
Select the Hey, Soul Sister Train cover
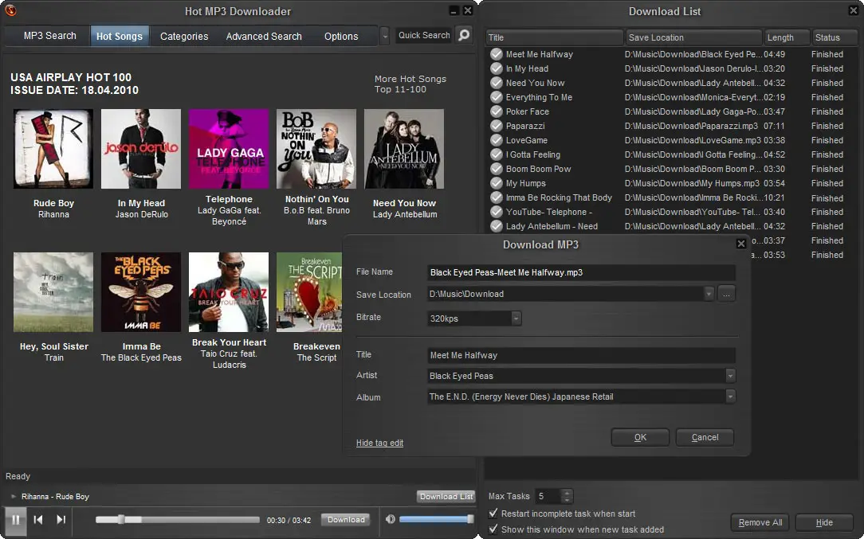53,292
